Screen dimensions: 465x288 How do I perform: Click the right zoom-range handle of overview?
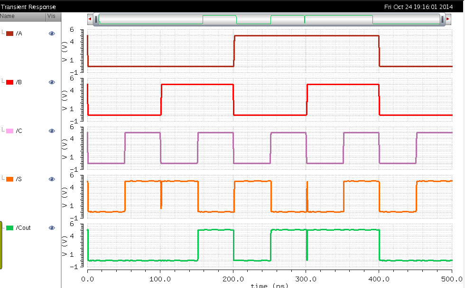click(443, 19)
